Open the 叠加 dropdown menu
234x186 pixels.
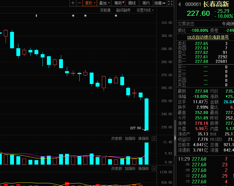(105, 3)
